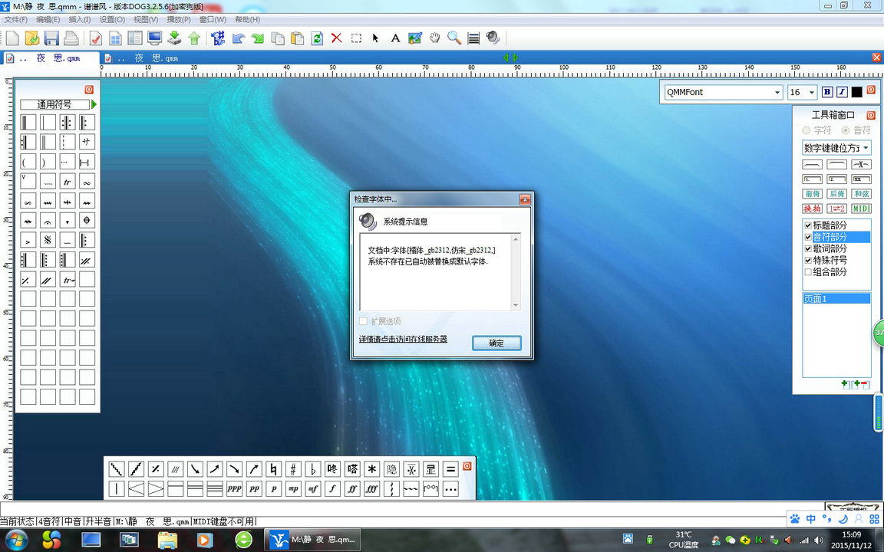Enable the 组合部分 checkbox
884x552 pixels.
coord(808,272)
